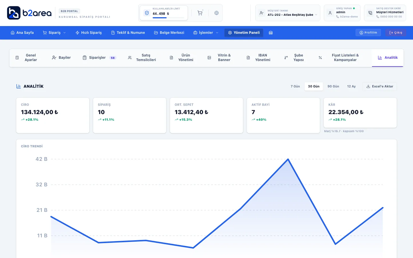Viewport: 413px width, 258px height.
Task: Open Satış Temsilcileri tab
Action: tap(142, 58)
